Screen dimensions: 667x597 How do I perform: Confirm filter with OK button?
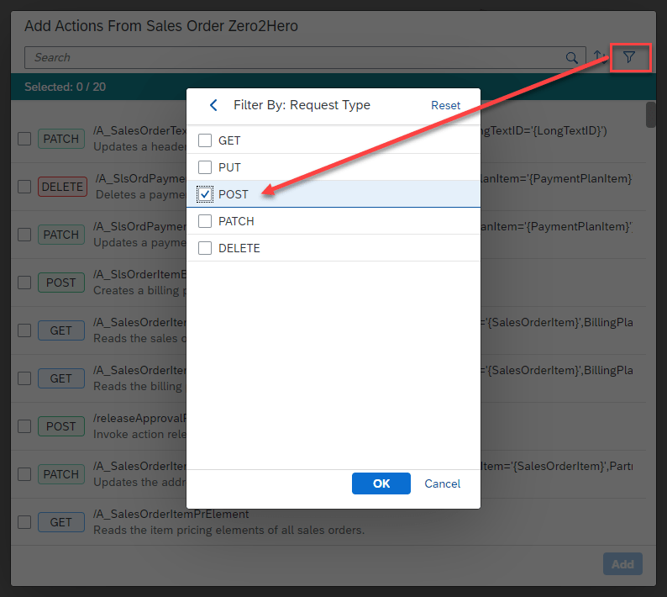[x=381, y=483]
